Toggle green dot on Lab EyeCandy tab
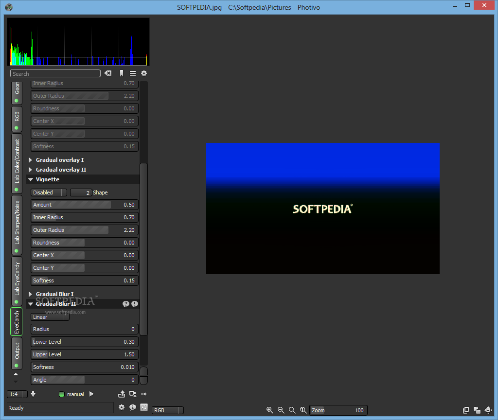This screenshot has height=420, width=498. click(17, 302)
